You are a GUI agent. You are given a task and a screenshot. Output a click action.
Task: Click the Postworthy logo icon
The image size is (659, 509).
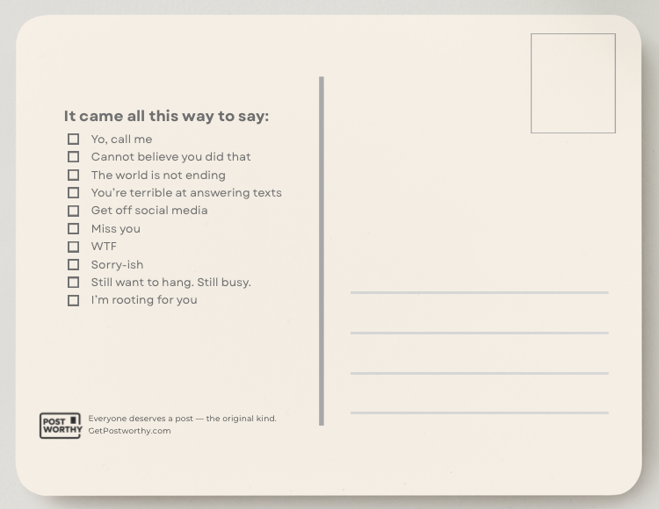(60, 426)
